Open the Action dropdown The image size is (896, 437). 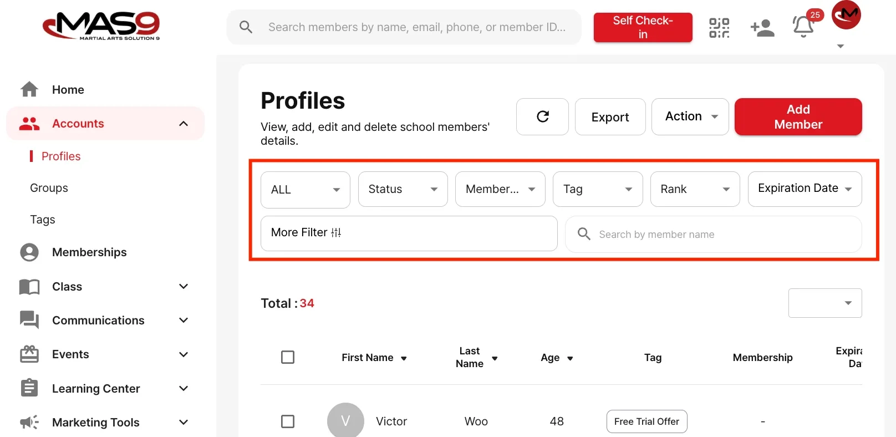[x=690, y=116]
